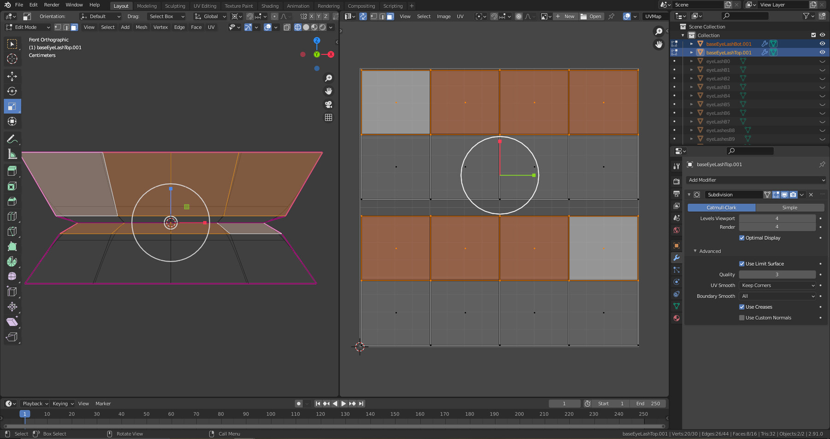Hide baseEyeLashTop.001 with eye icon

click(x=822, y=53)
